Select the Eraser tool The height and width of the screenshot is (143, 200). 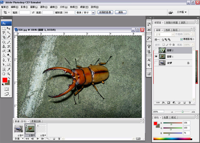point(4,51)
